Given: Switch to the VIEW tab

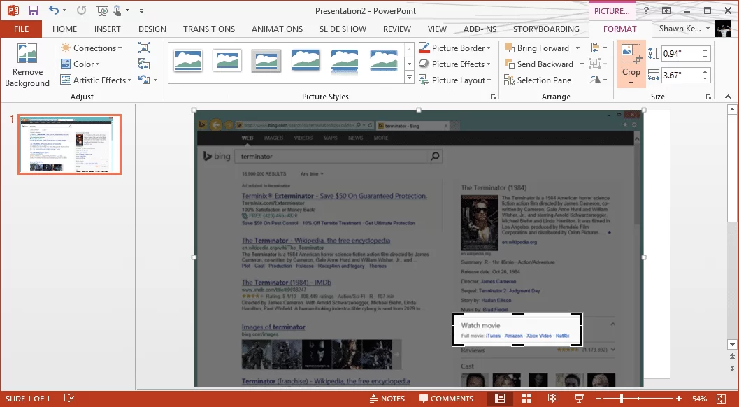Looking at the screenshot, I should (x=437, y=29).
